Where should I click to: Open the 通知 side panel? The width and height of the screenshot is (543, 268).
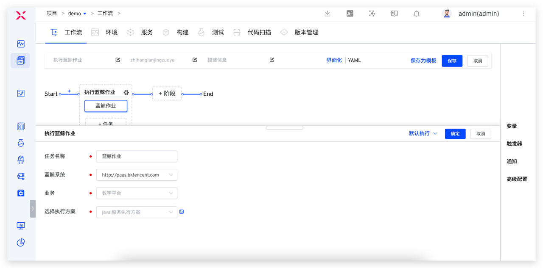click(512, 161)
